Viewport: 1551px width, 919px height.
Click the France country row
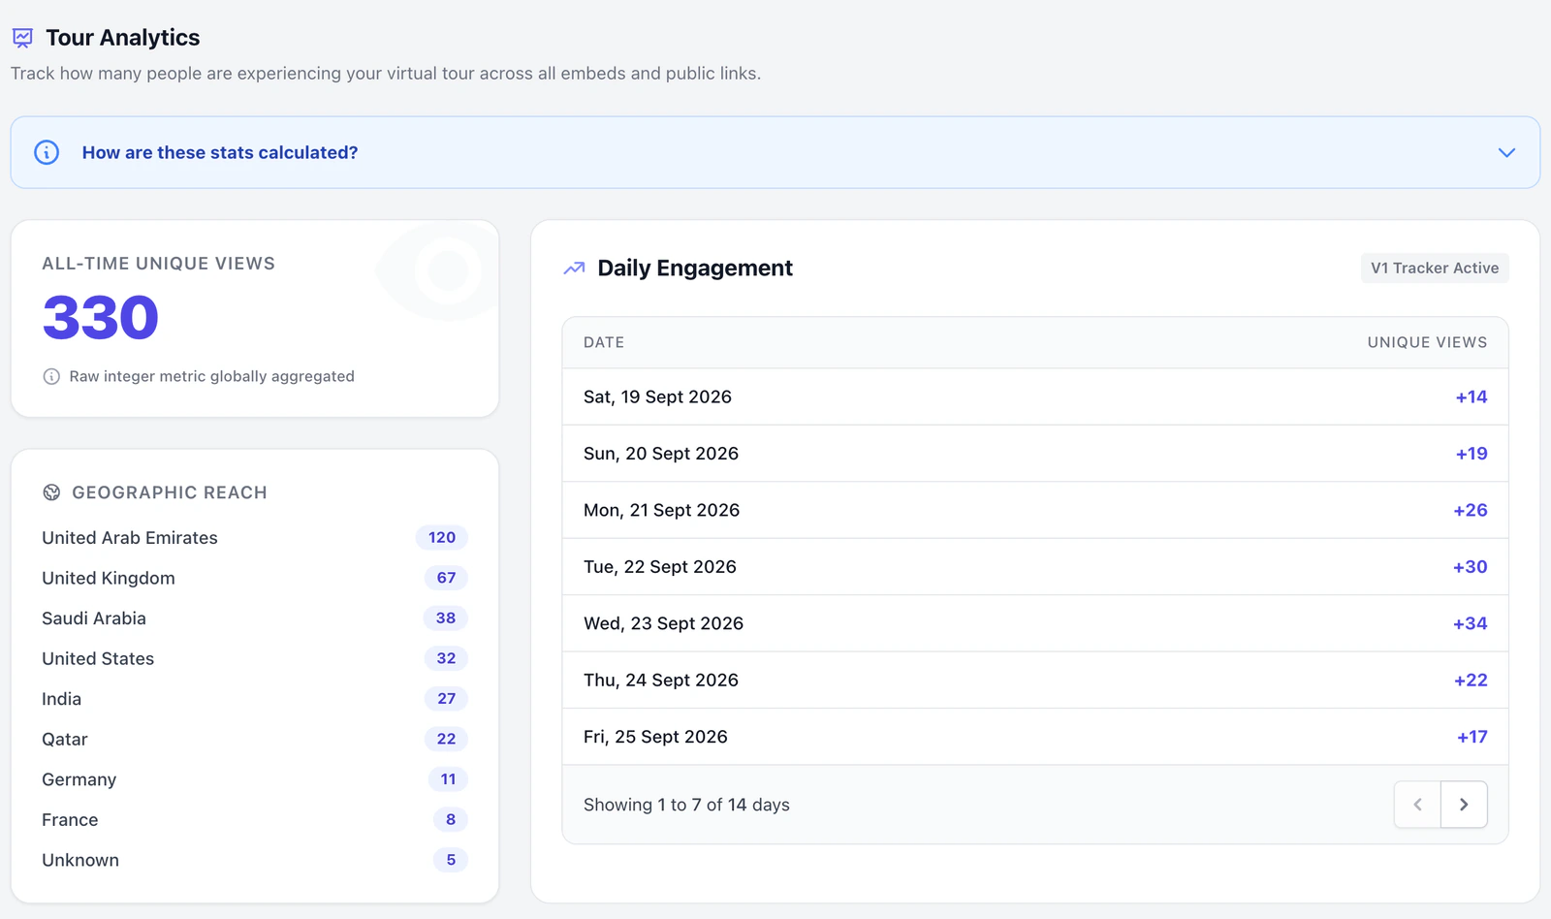tap(255, 820)
